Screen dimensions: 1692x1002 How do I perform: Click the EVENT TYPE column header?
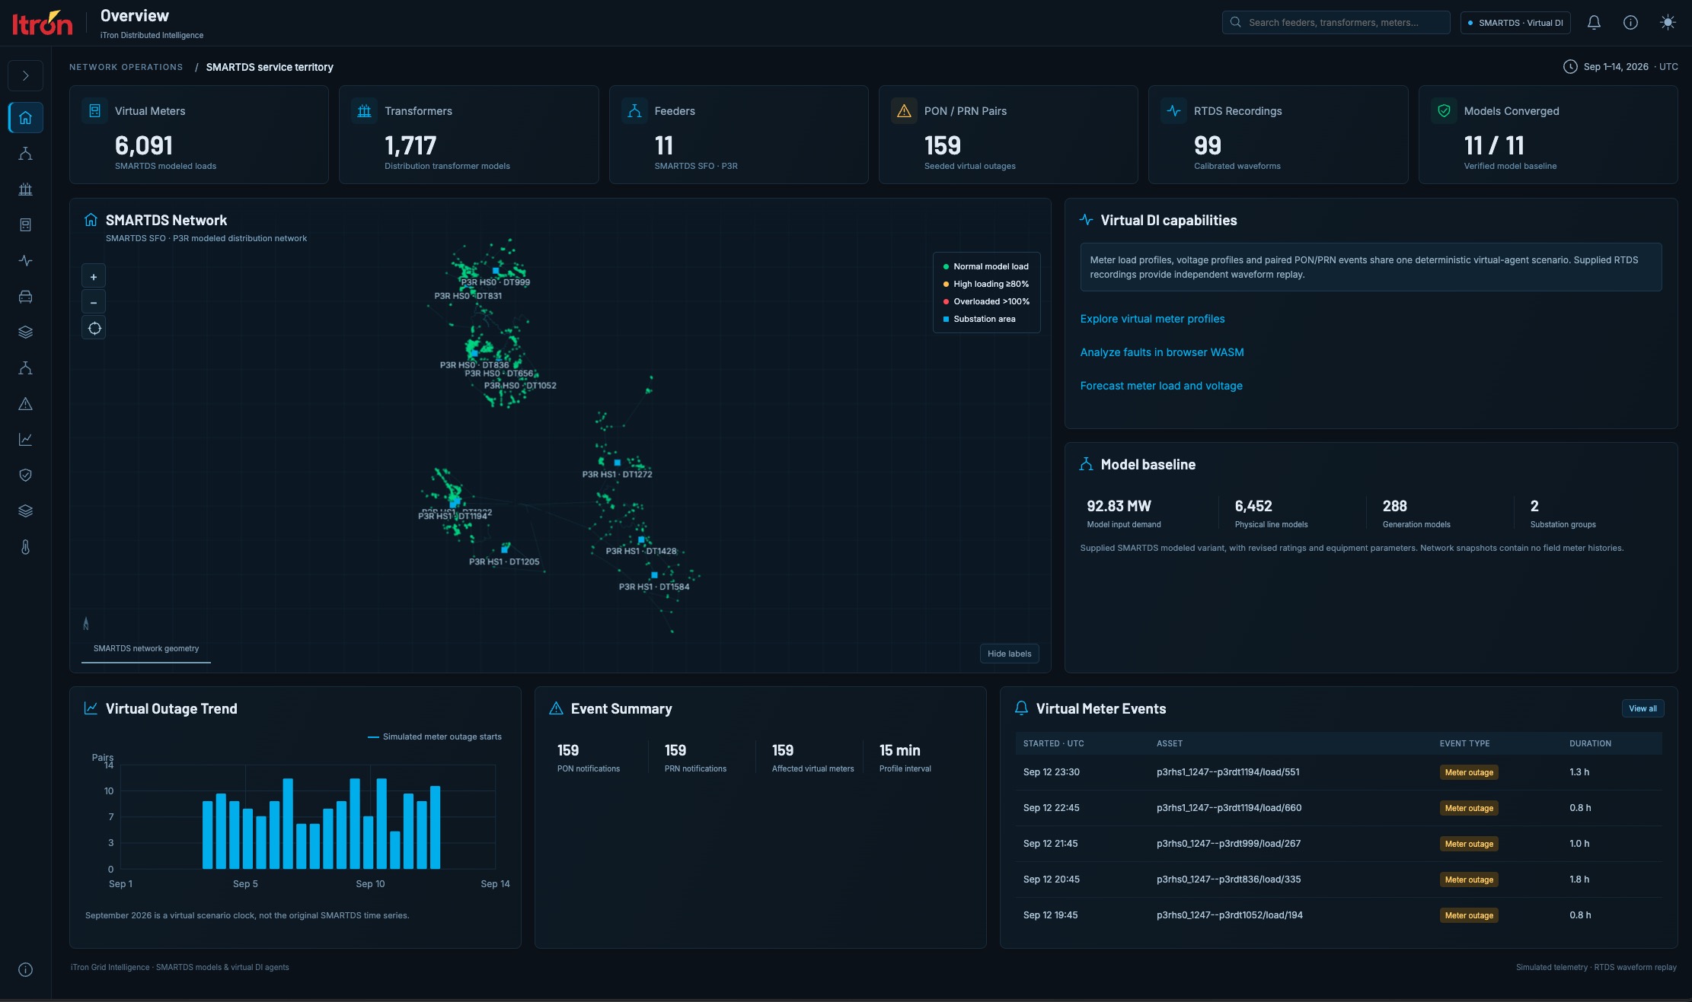click(x=1464, y=743)
